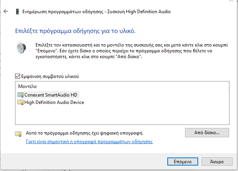Screen dimensions: 238x171
Task: Click the driver icon next to Conexant SmartAudio HD
Action: coord(20,95)
